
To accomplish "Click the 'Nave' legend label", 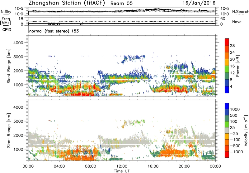I will [x=237, y=22].
